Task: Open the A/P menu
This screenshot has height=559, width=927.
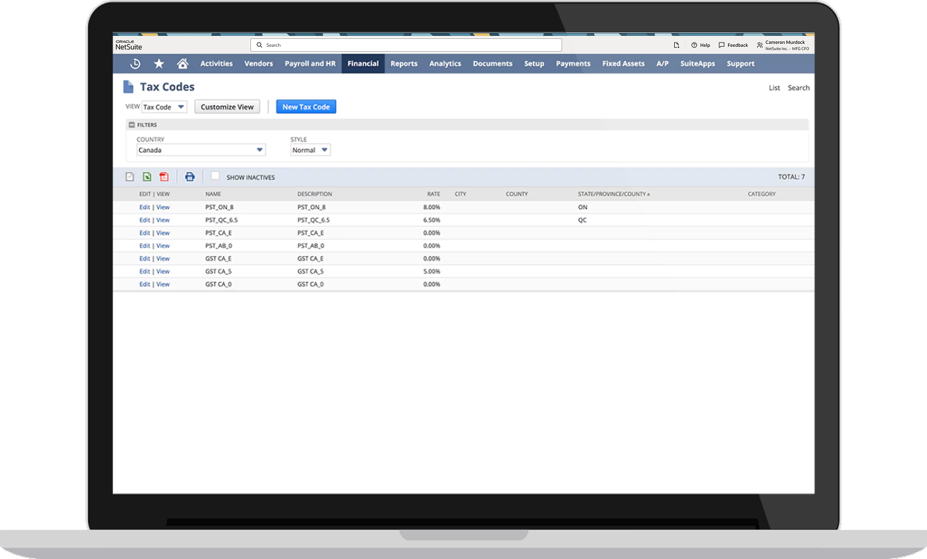Action: coord(662,64)
